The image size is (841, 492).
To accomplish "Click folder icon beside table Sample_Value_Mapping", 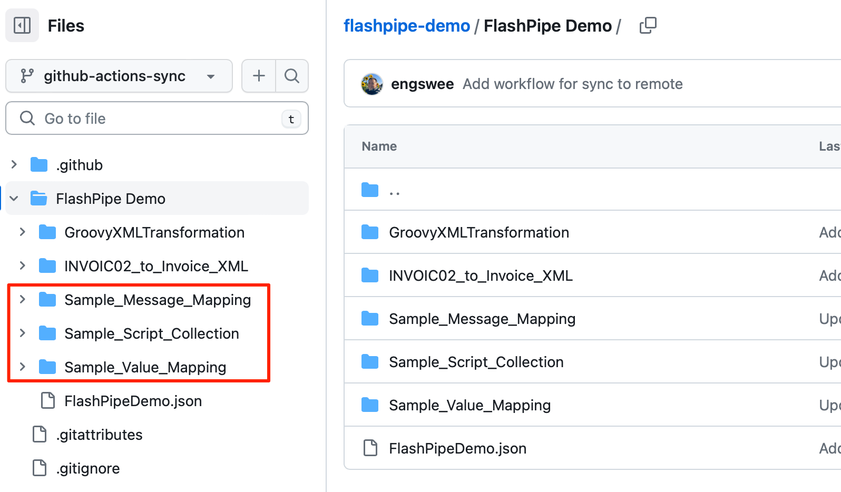I will [370, 405].
